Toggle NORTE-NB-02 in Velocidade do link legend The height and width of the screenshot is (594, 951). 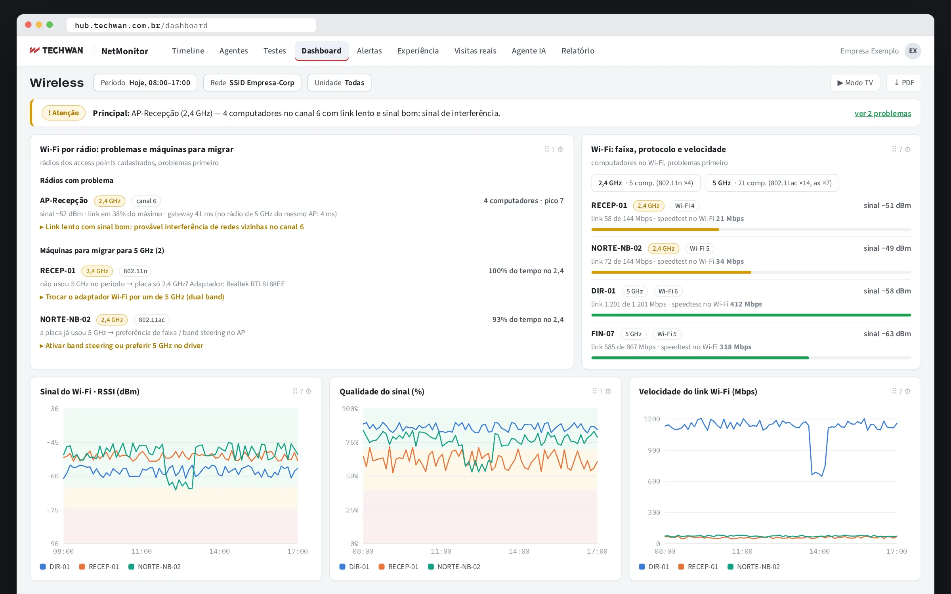[x=754, y=567]
